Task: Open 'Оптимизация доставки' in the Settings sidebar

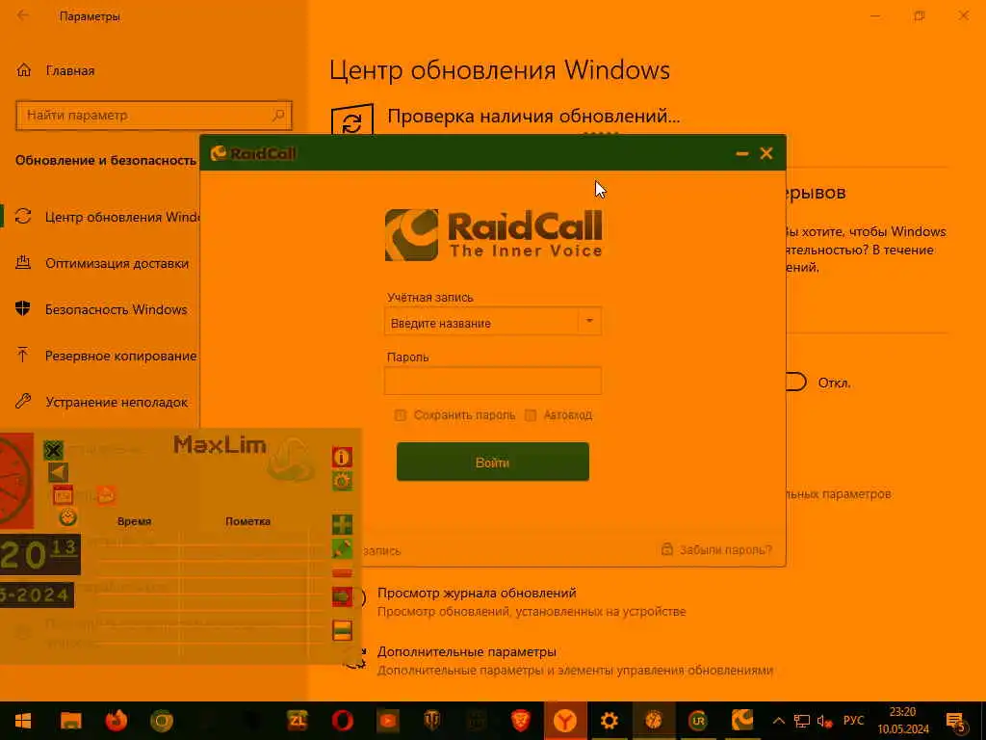Action: 117,263
